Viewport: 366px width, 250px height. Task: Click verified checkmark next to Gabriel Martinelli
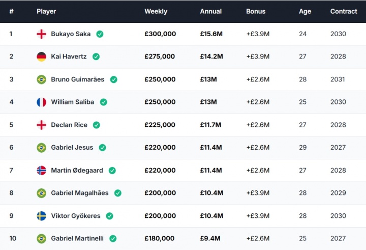113,238
